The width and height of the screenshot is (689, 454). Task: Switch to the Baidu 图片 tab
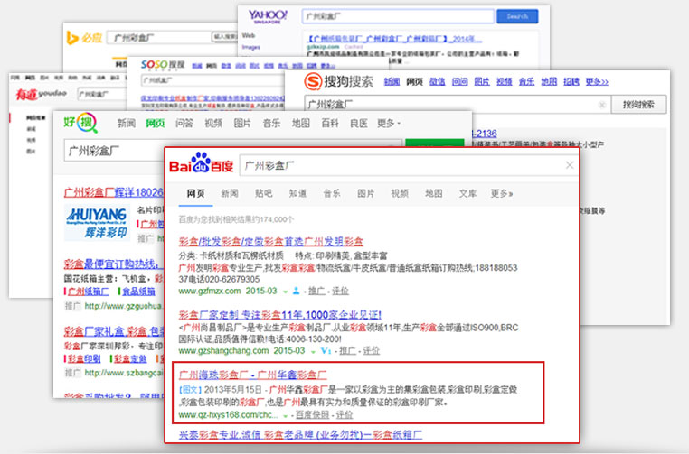click(x=365, y=193)
